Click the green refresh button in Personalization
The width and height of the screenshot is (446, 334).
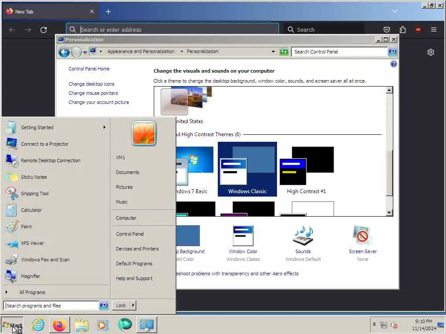coord(284,52)
